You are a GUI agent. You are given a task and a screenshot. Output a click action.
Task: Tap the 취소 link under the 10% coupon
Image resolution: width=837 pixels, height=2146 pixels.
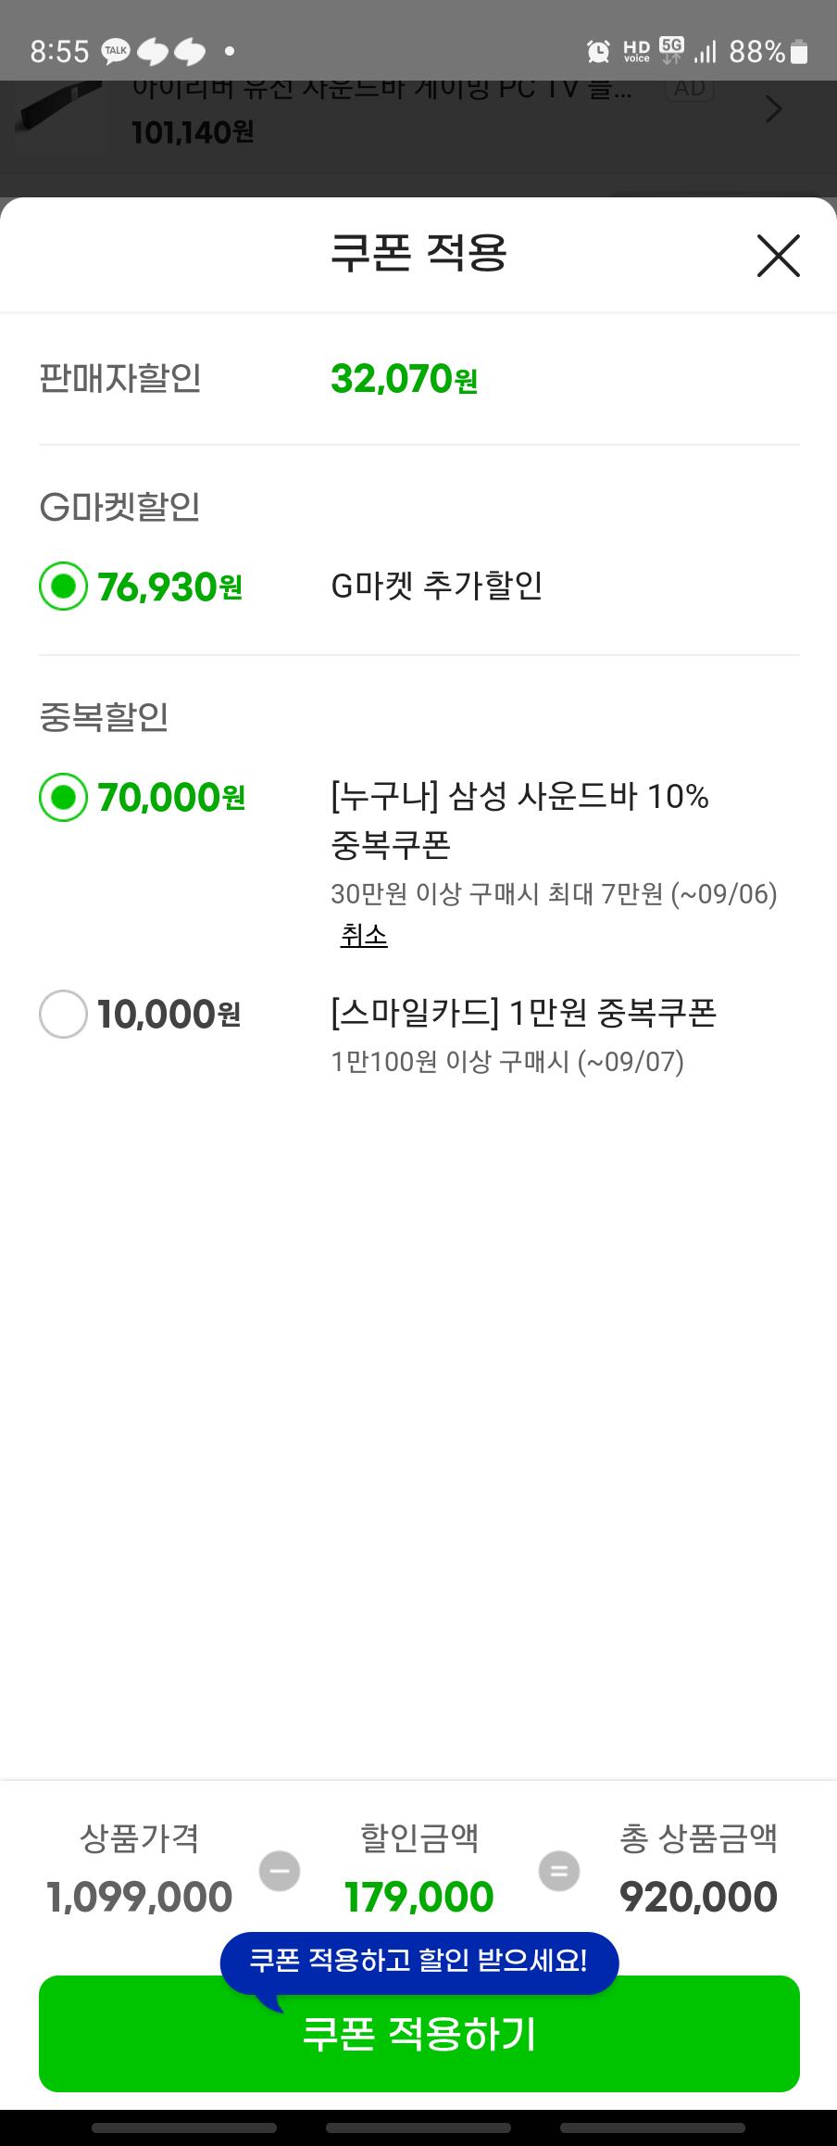(x=363, y=935)
